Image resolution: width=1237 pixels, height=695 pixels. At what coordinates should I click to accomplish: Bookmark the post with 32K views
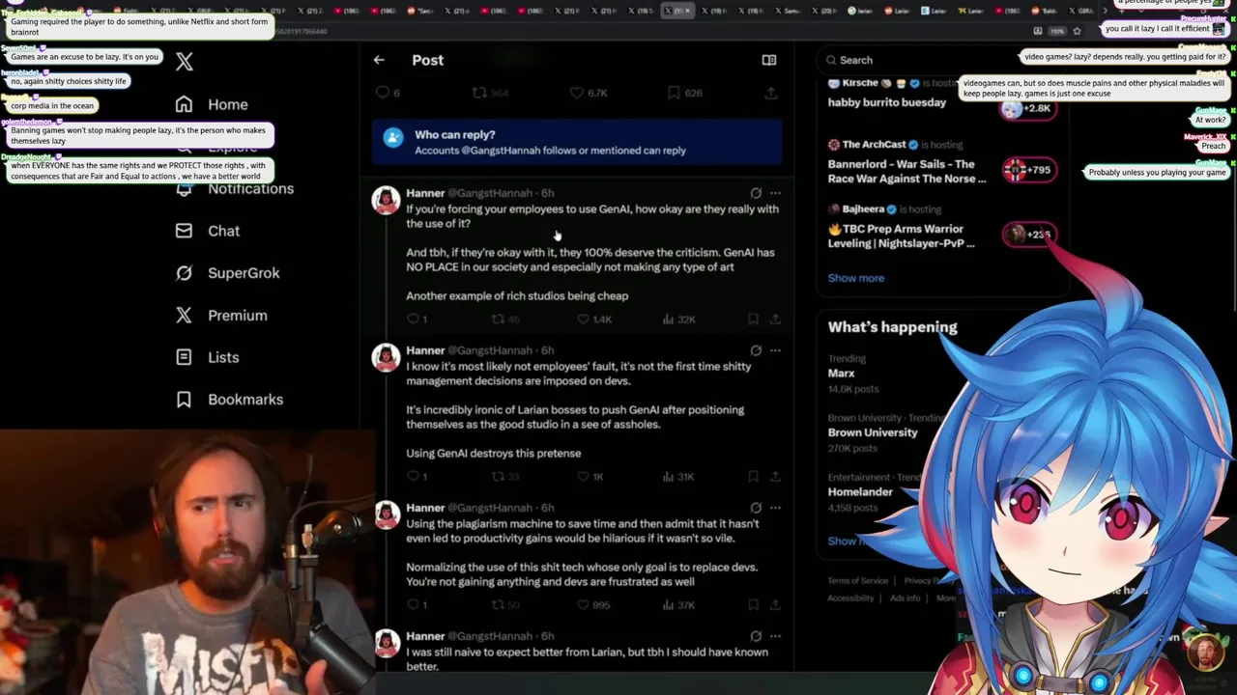[753, 320]
